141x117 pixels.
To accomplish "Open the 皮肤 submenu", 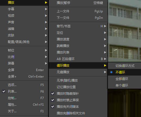I will pos(24,35).
